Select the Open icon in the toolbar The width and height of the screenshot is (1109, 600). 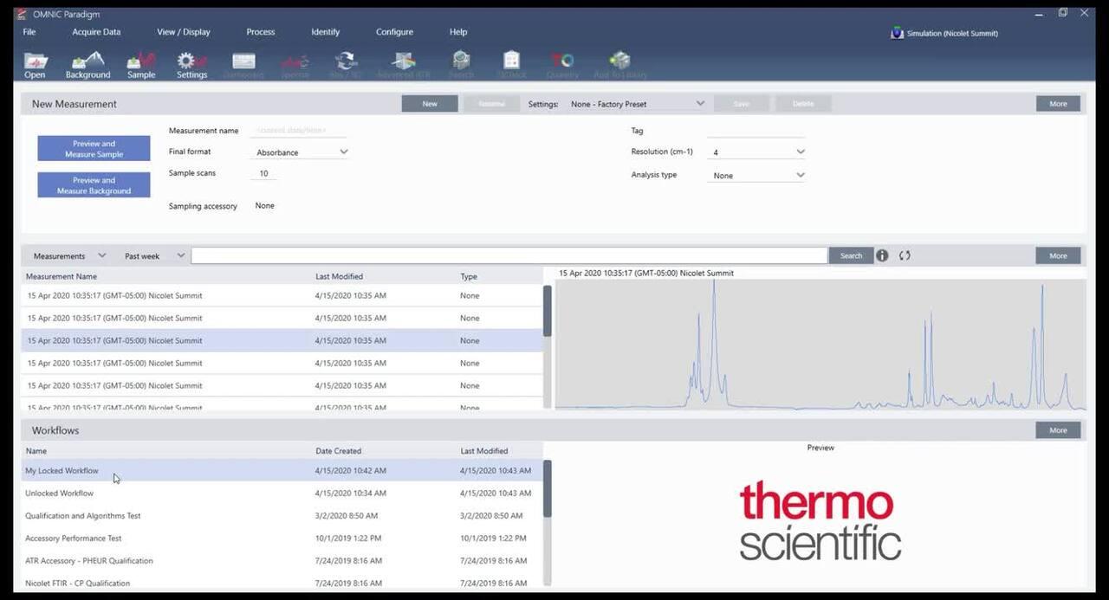click(x=35, y=61)
